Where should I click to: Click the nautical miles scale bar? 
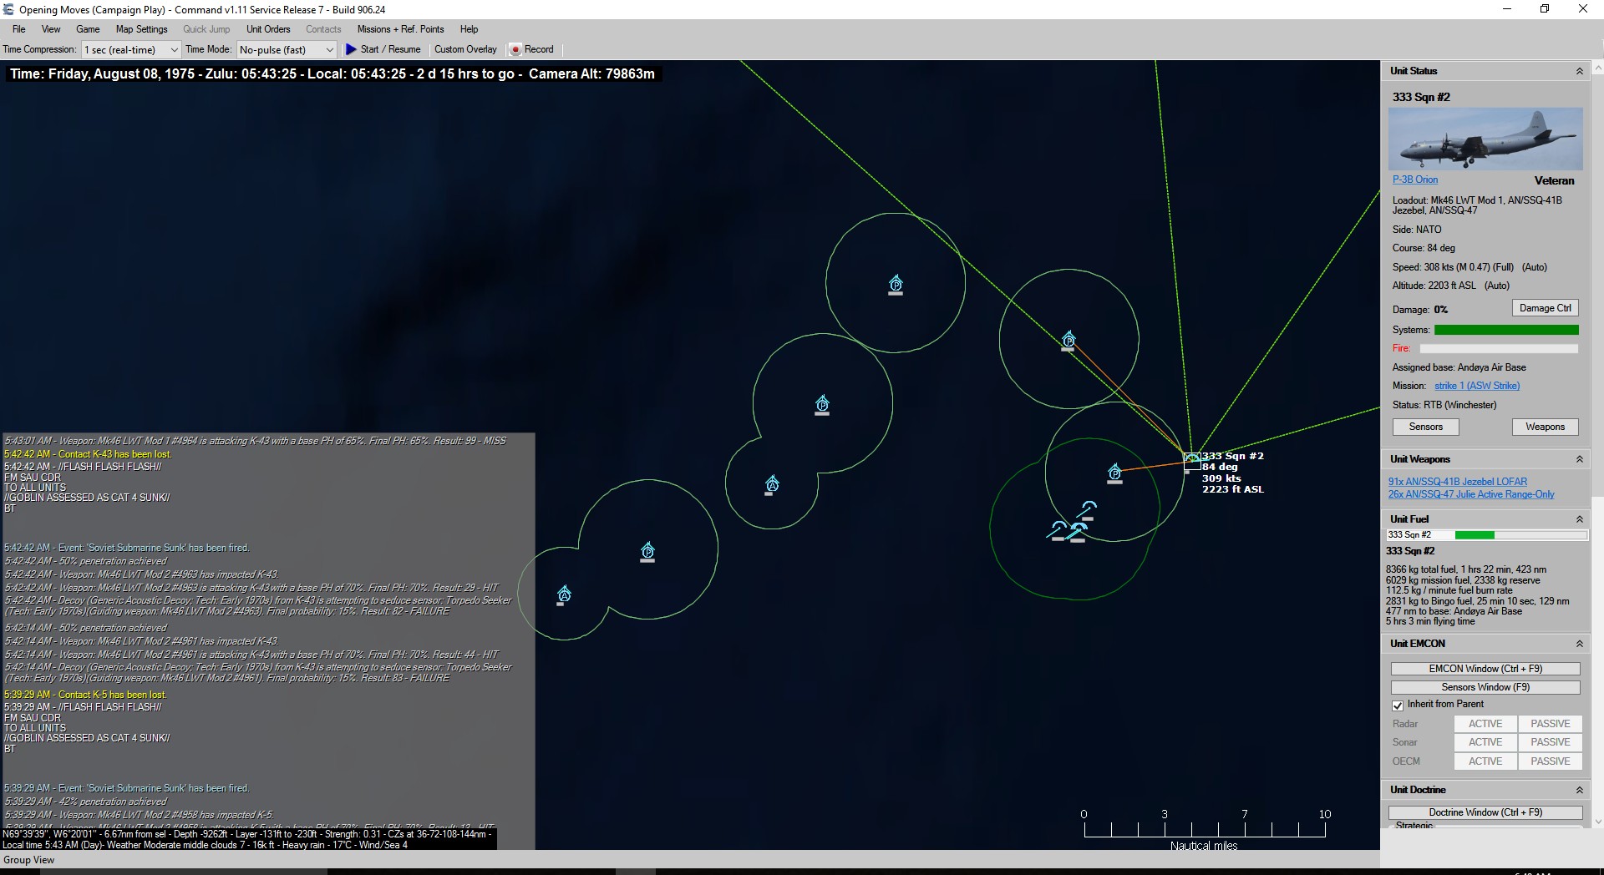click(x=1204, y=829)
